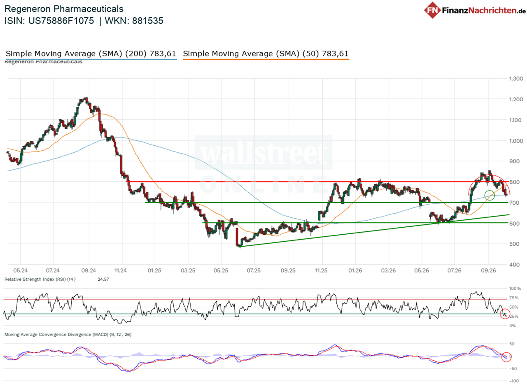The image size is (527, 387).
Task: Click the ISIN: US75886F1075 text
Action: (50, 21)
